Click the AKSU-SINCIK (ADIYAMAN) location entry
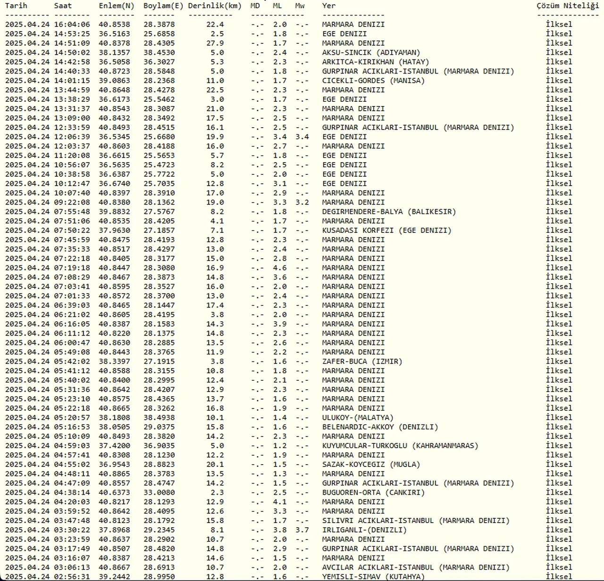The image size is (604, 581). [371, 52]
